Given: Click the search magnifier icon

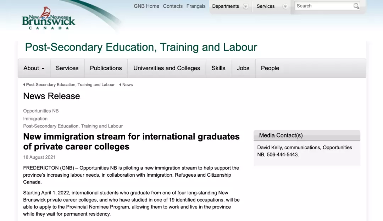Looking at the screenshot, I should tap(356, 6).
